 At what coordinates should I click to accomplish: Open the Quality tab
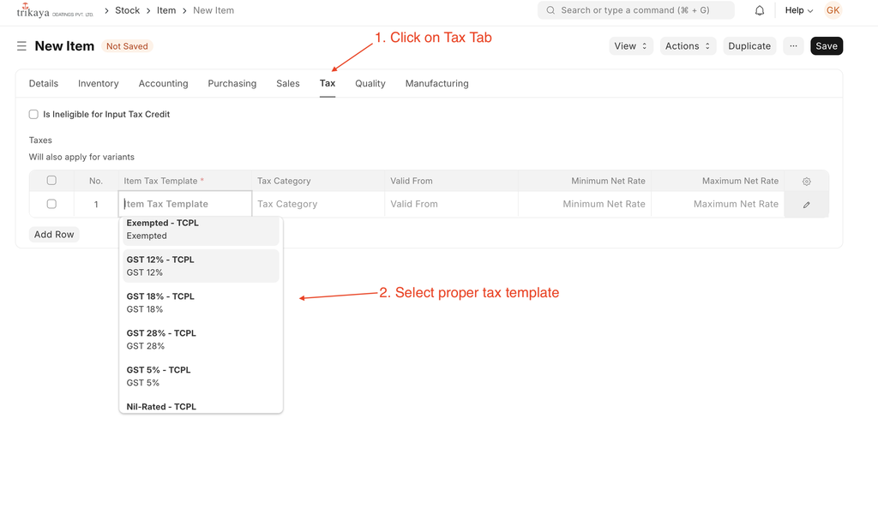click(x=370, y=83)
